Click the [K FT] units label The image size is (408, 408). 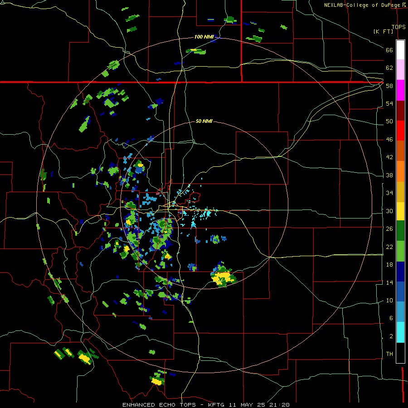pyautogui.click(x=383, y=31)
